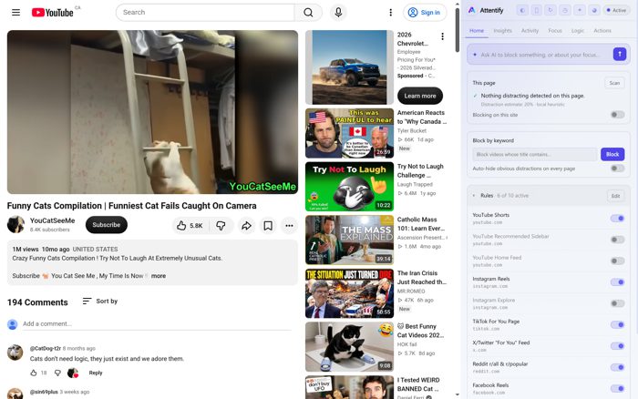Toggle Attentify half-moon theme icon

click(x=522, y=10)
